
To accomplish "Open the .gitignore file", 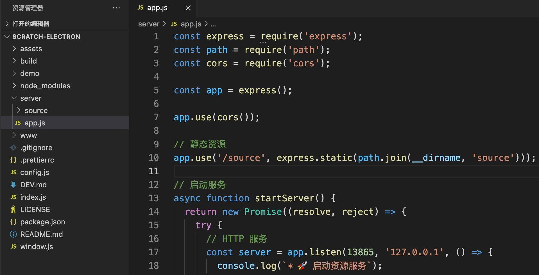I will pyautogui.click(x=65, y=148).
